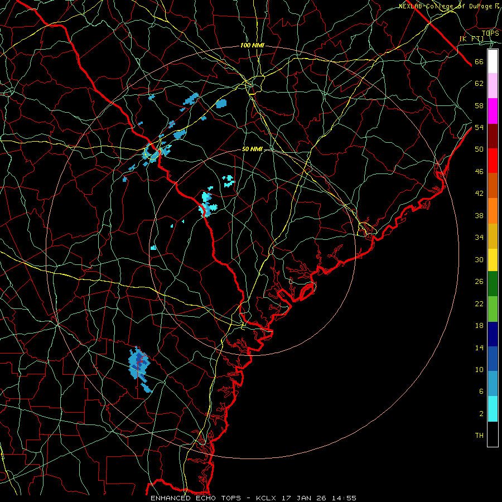Click the navy blue band between 18 and 14
The height and width of the screenshot is (502, 502).
(493, 334)
